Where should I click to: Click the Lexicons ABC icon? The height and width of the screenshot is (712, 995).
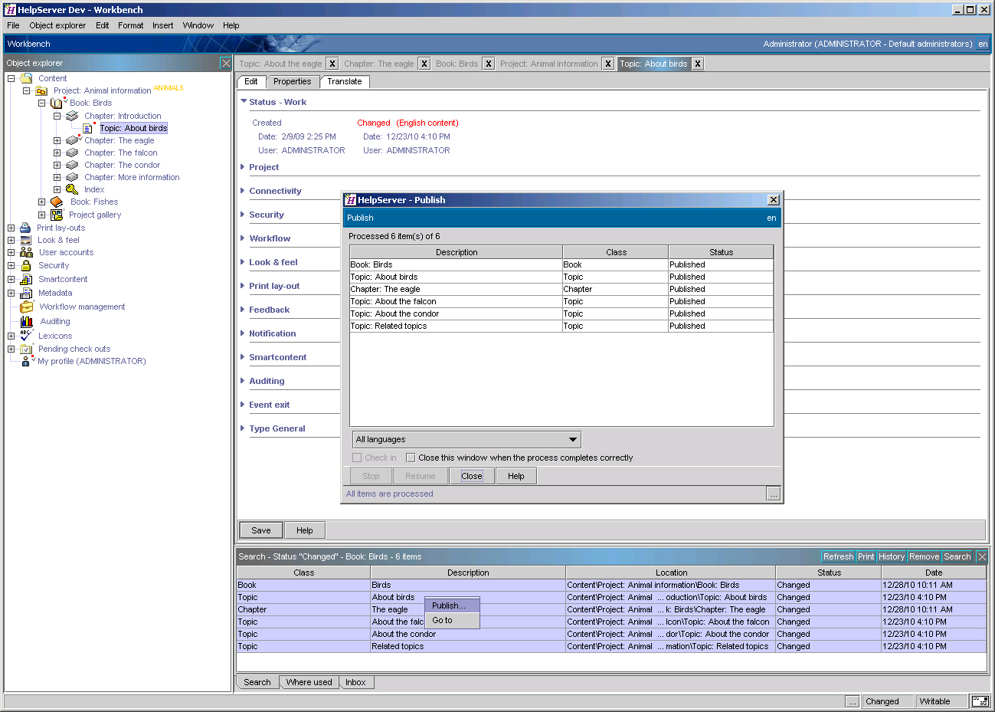[x=26, y=336]
